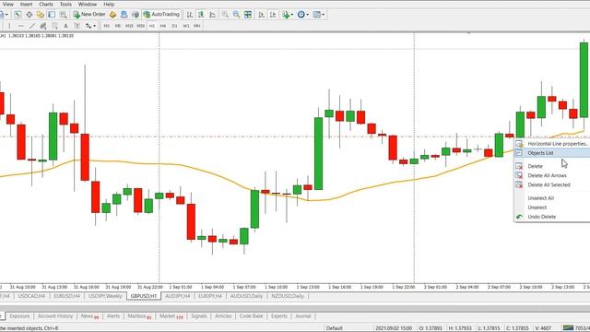Click the Default profile in status bar

click(x=334, y=328)
